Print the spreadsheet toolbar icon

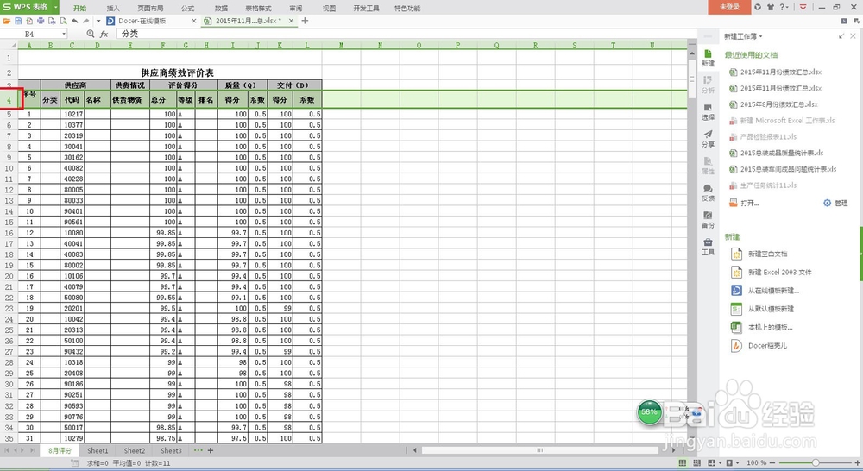pos(41,21)
